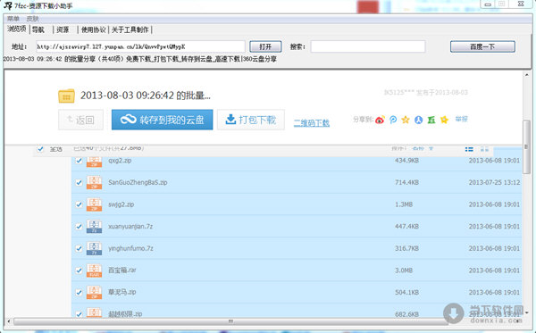Click the xuanyuanjian.7z file icon
This screenshot has width=536, height=333.
coord(94,227)
